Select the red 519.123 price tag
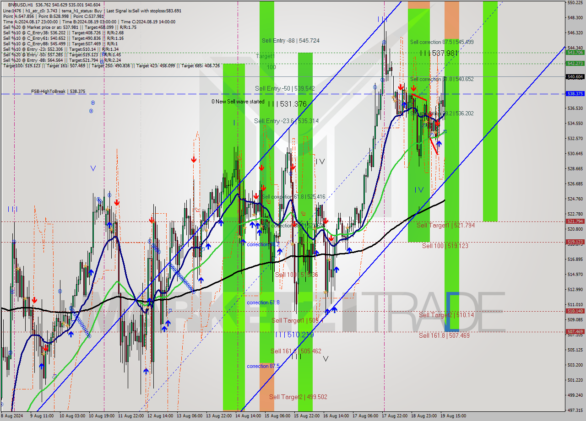 575,242
